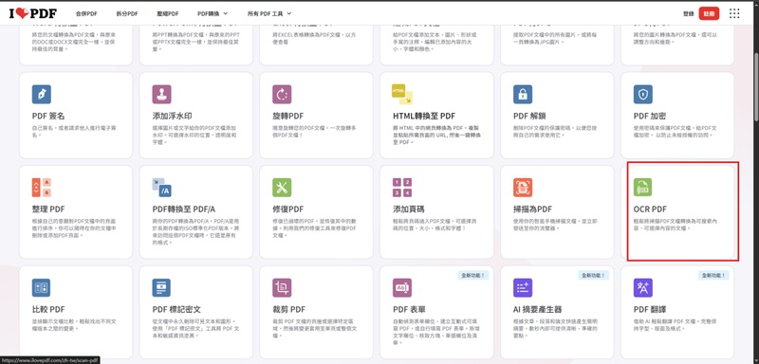Open 拆分PDF from the navigation bar
The height and width of the screenshot is (364, 759).
click(127, 13)
